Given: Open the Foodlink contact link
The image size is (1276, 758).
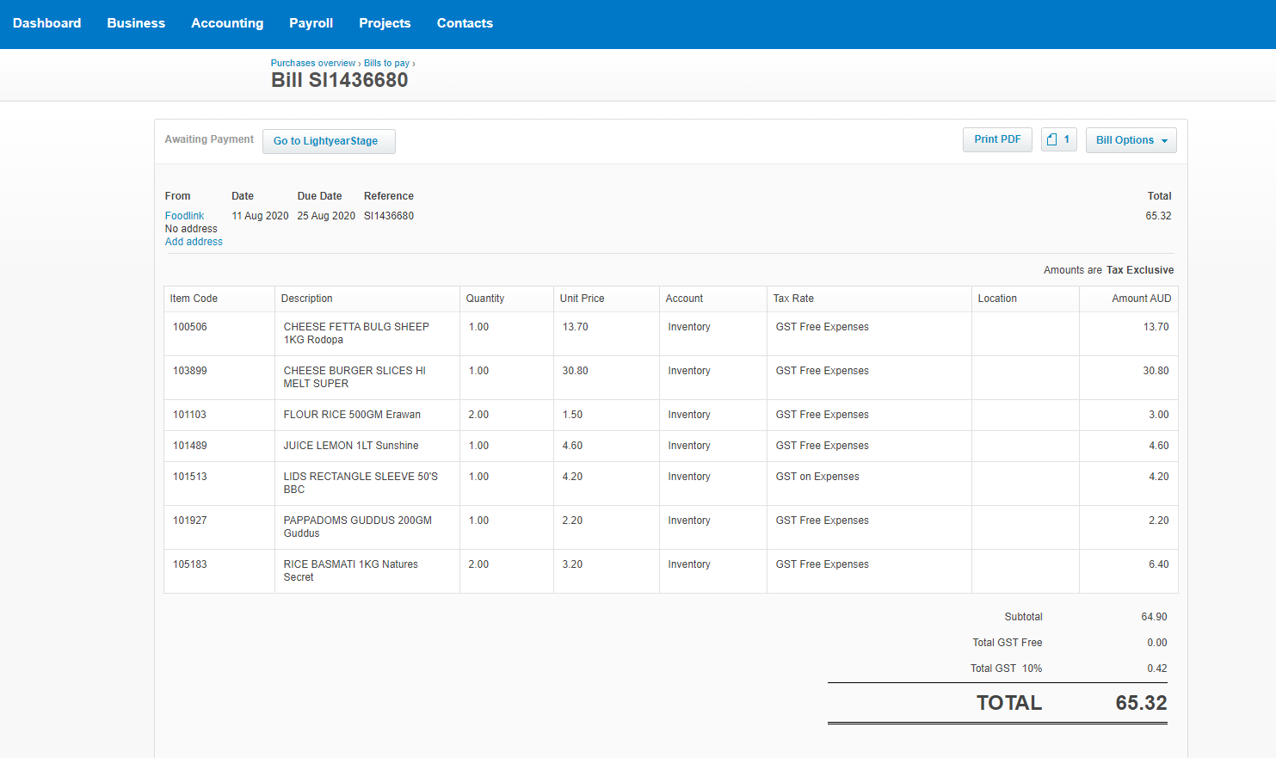Looking at the screenshot, I should (184, 216).
